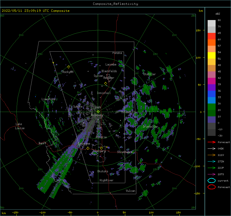This screenshot has width=231, height=216.
Task: Click the Limestone label
Action: (49, 99)
